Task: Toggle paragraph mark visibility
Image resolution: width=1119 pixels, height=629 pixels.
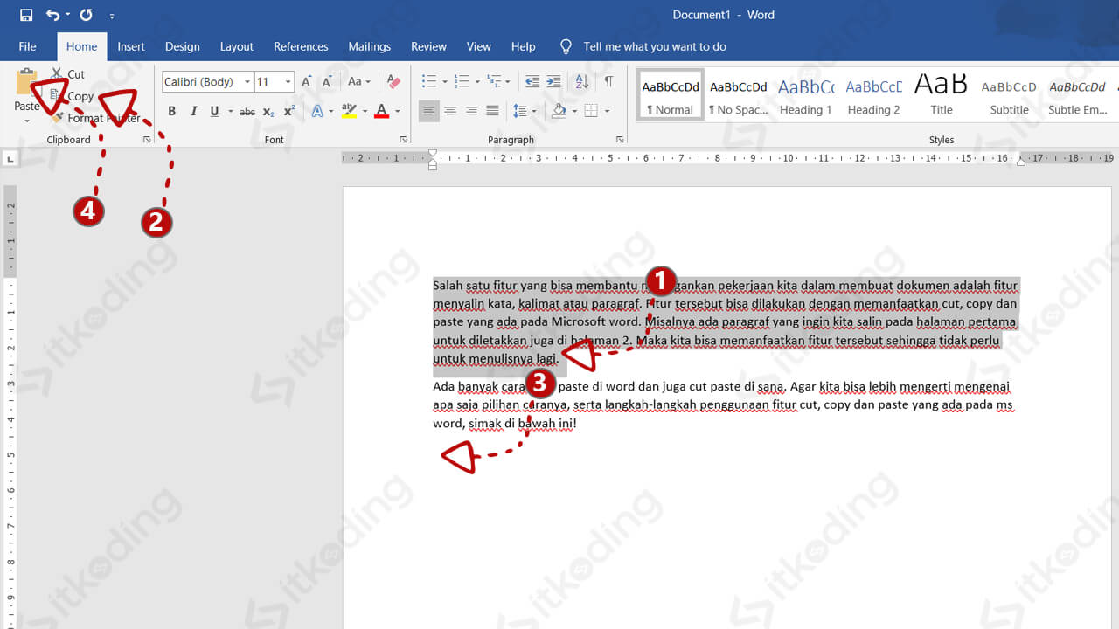Action: (x=609, y=81)
